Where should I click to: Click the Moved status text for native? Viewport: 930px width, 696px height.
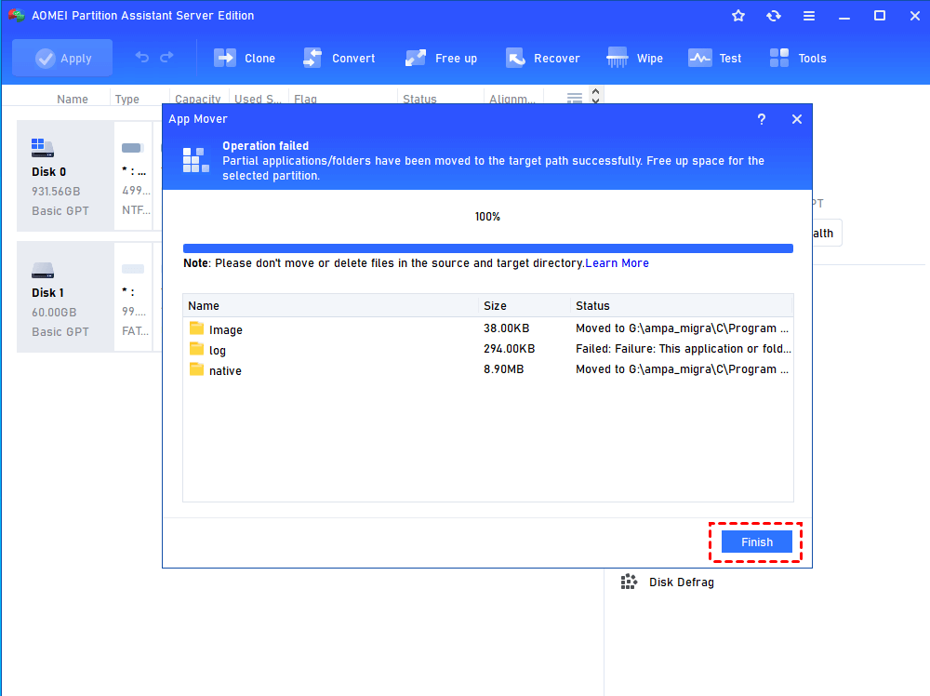pos(682,369)
